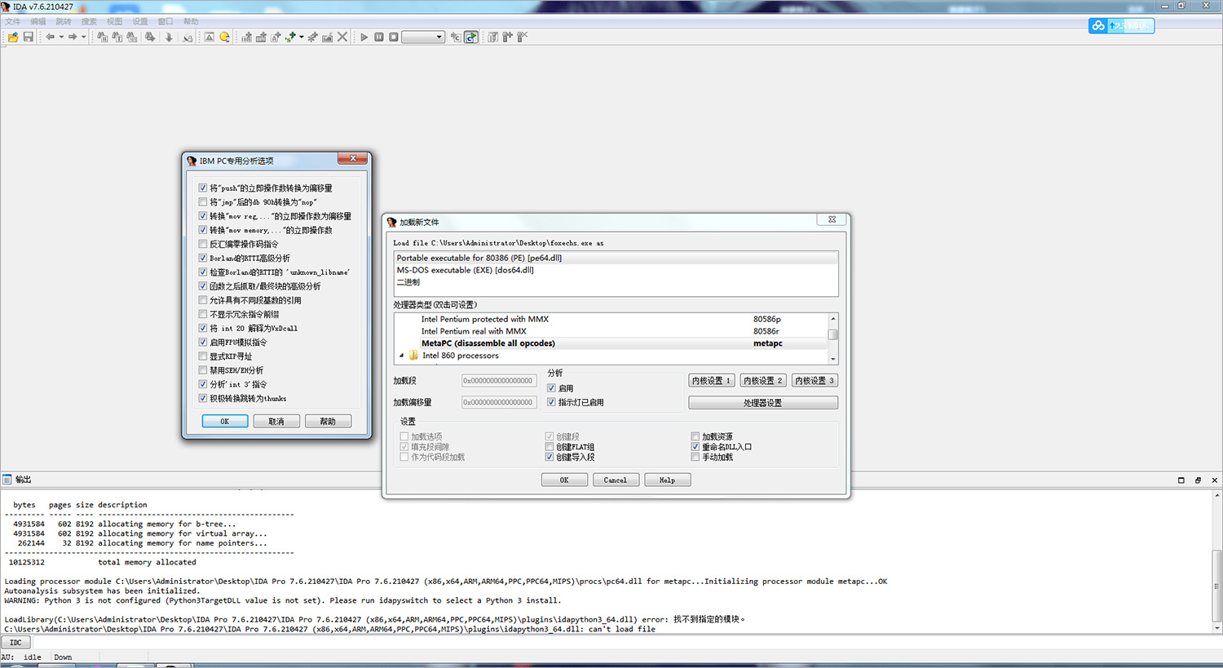The height and width of the screenshot is (668, 1223).
Task: Open the 视图 menu
Action: tap(114, 21)
